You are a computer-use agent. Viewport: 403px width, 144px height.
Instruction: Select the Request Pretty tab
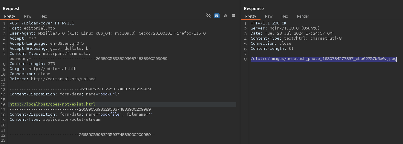click(x=10, y=16)
